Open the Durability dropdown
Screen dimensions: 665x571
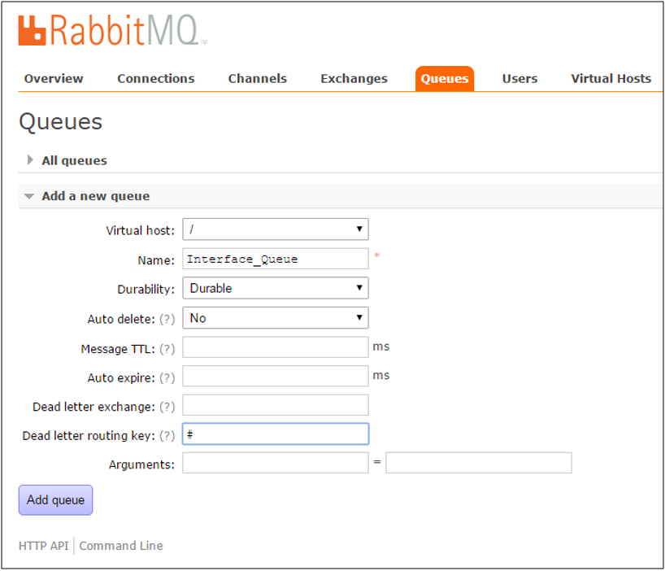[x=276, y=288]
